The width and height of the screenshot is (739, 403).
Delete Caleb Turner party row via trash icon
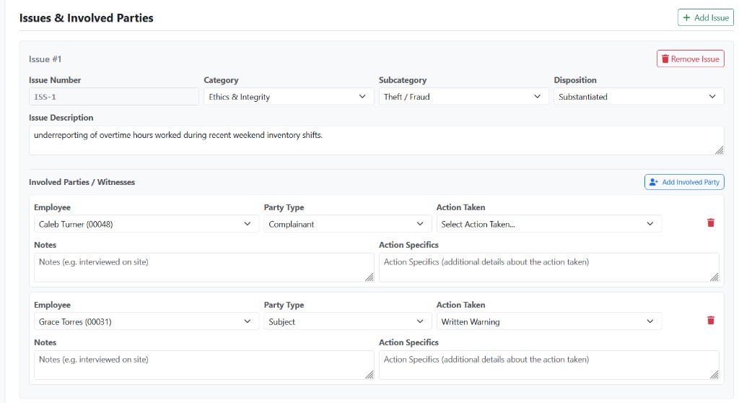711,222
